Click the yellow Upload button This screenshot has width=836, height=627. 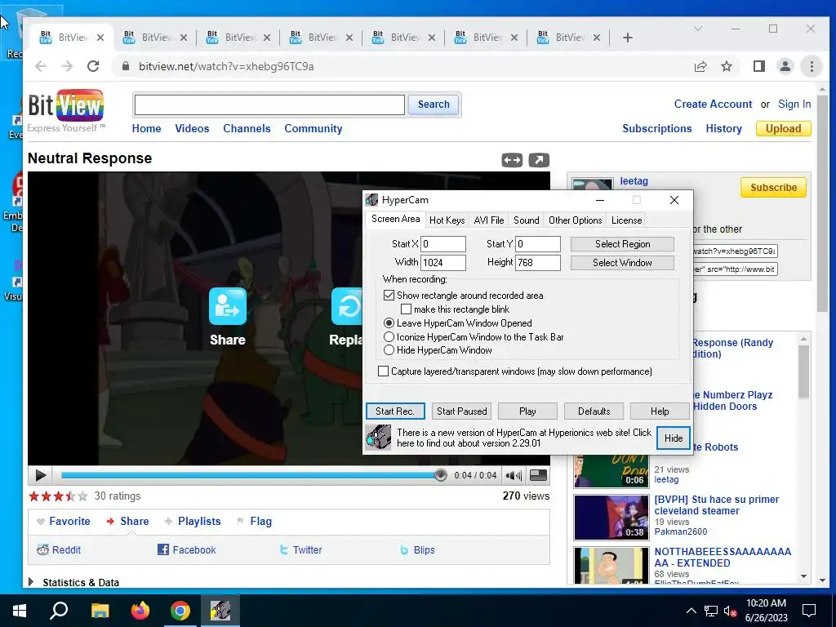pyautogui.click(x=783, y=128)
